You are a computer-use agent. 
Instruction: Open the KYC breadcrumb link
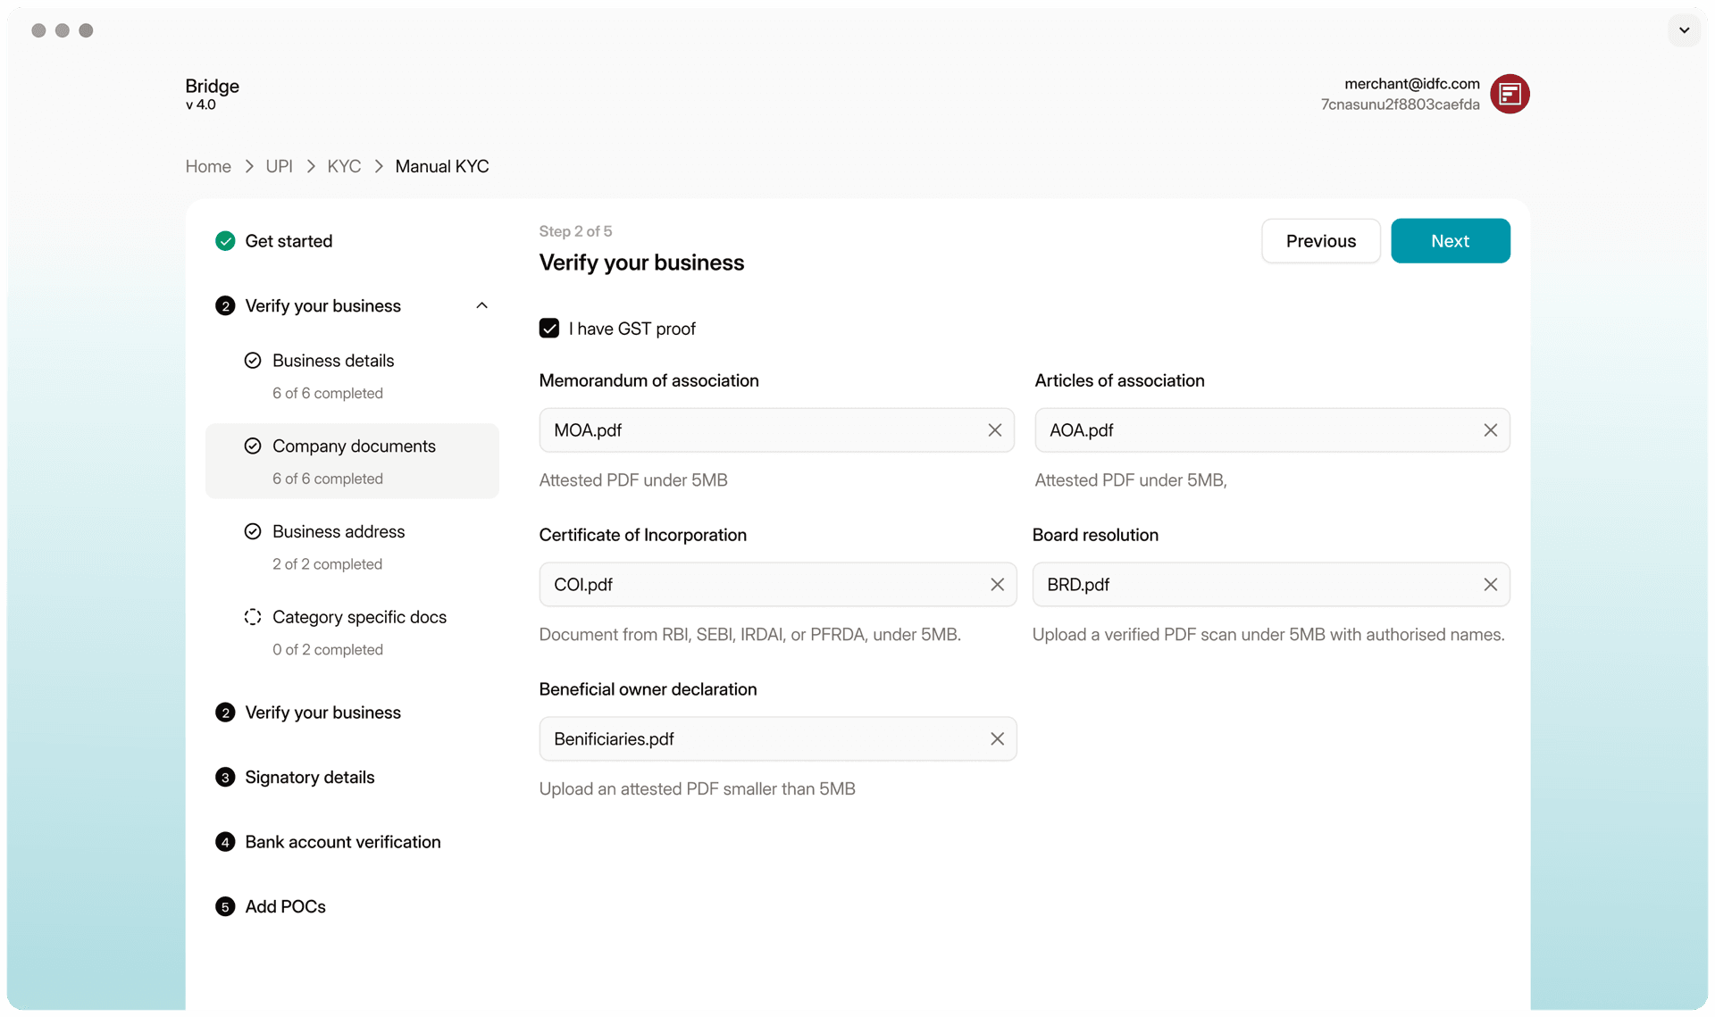pos(344,167)
